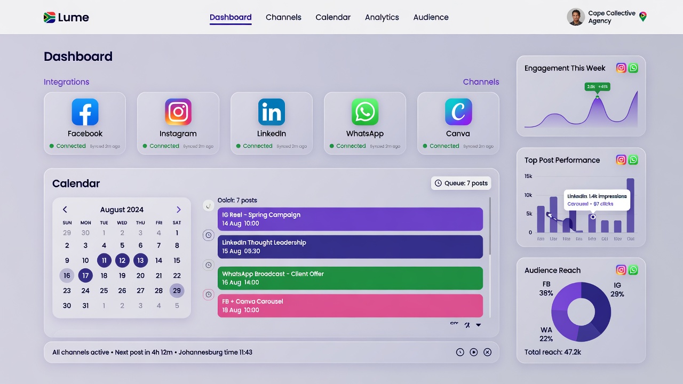
Task: Click 'Engagement This Week' title
Action: point(565,68)
